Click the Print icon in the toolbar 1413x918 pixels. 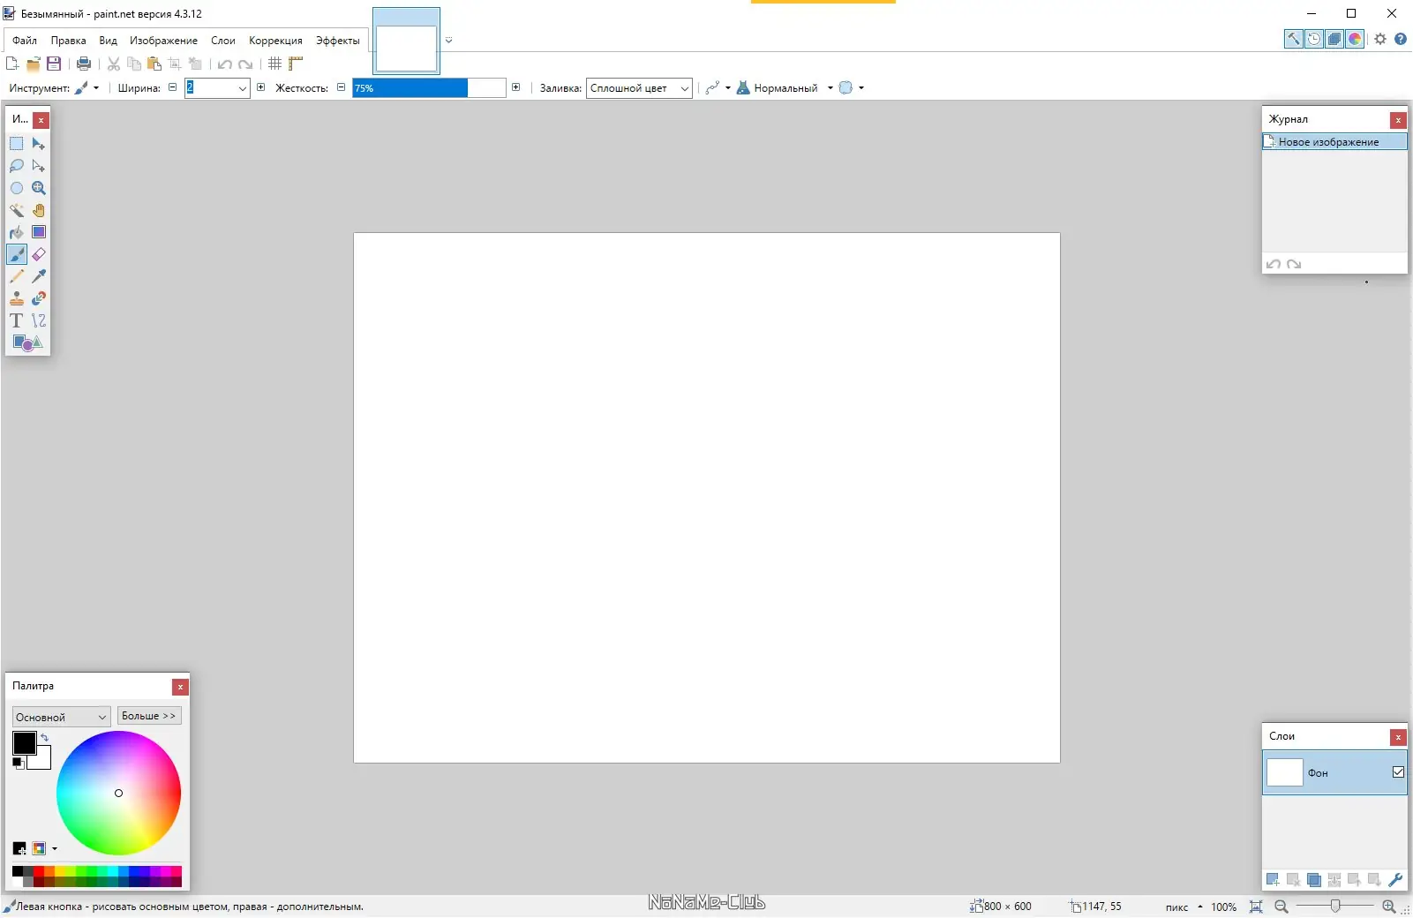[x=84, y=64]
